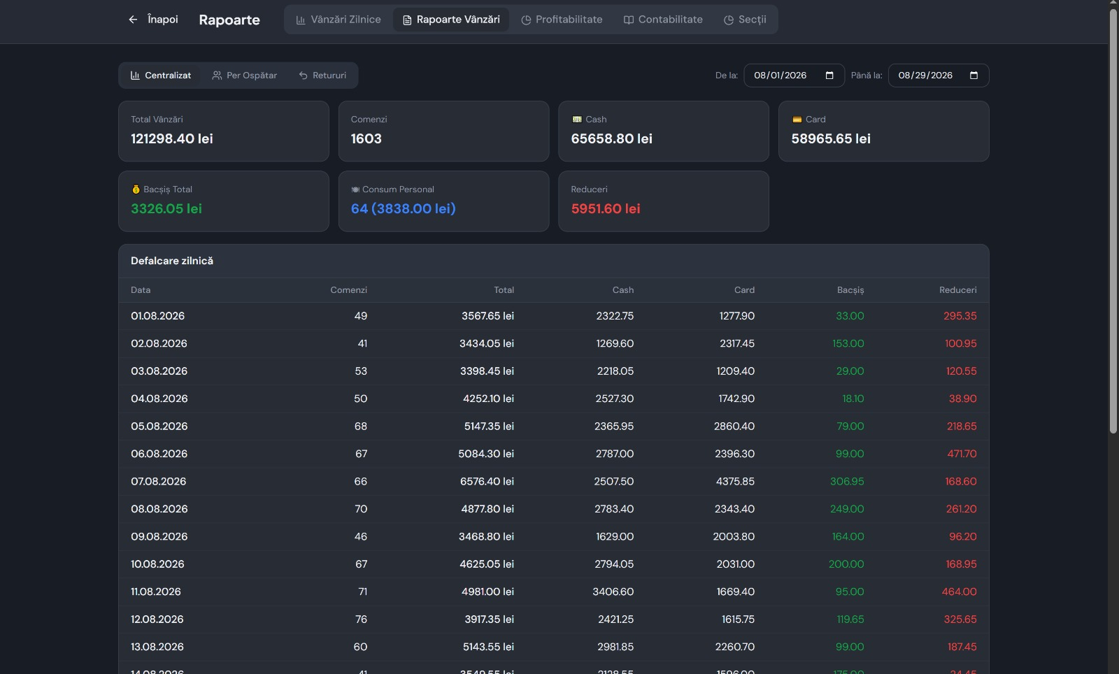1119x674 pixels.
Task: Click the waiter people icon on Per Ospătar
Action: (218, 76)
